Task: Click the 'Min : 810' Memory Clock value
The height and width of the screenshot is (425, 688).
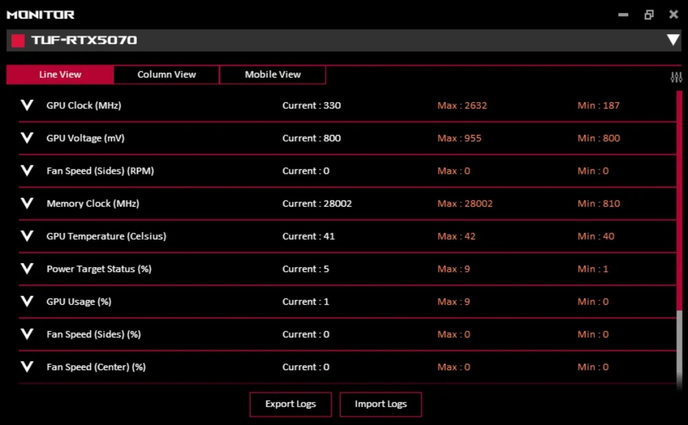Action: pyautogui.click(x=599, y=203)
